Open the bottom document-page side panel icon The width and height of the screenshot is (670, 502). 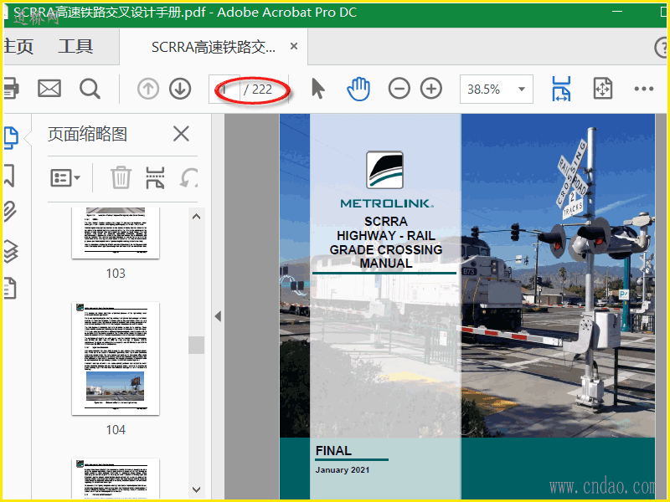[10, 288]
